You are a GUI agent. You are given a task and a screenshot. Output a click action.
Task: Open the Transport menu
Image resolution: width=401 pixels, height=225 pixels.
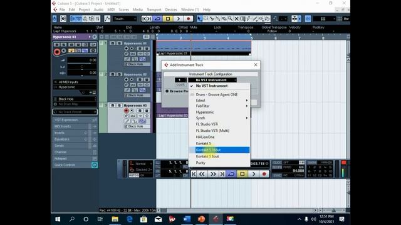154,10
